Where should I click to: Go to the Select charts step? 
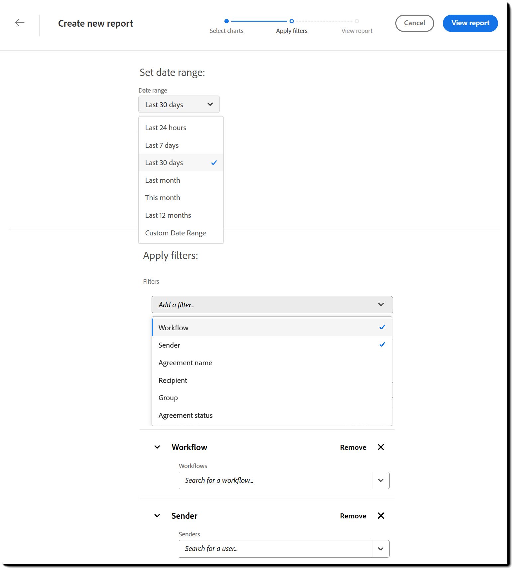point(226,26)
